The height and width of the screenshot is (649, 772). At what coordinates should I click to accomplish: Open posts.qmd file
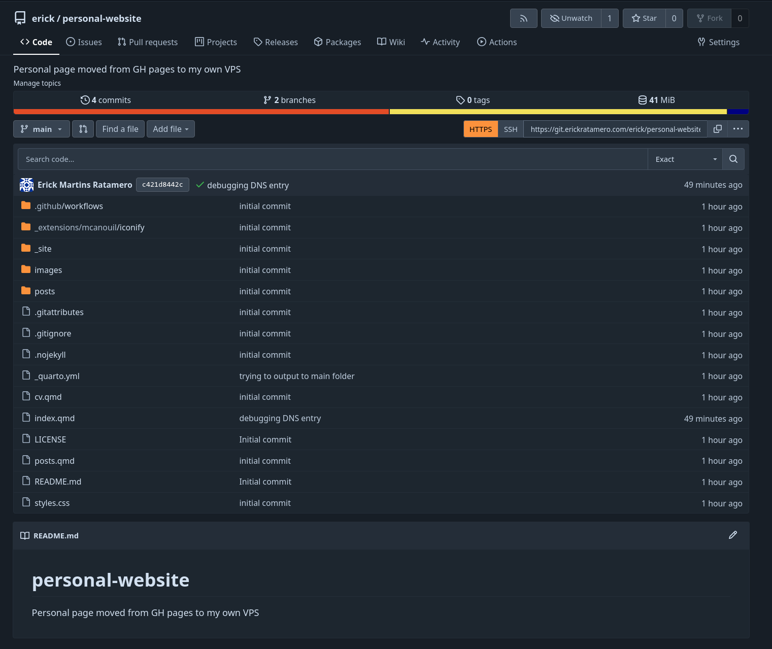(54, 461)
